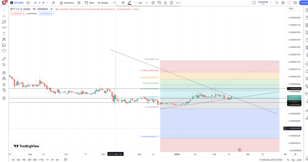This screenshot has width=308, height=162.
Task: Open the candlestick chart type selector
Action: point(54,3)
